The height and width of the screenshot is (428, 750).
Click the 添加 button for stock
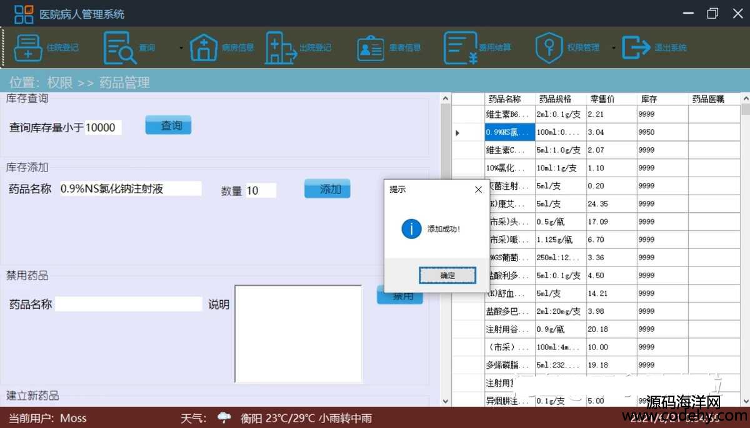(327, 189)
